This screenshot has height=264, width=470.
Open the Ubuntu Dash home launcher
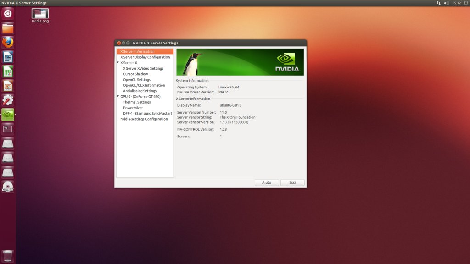(8, 14)
